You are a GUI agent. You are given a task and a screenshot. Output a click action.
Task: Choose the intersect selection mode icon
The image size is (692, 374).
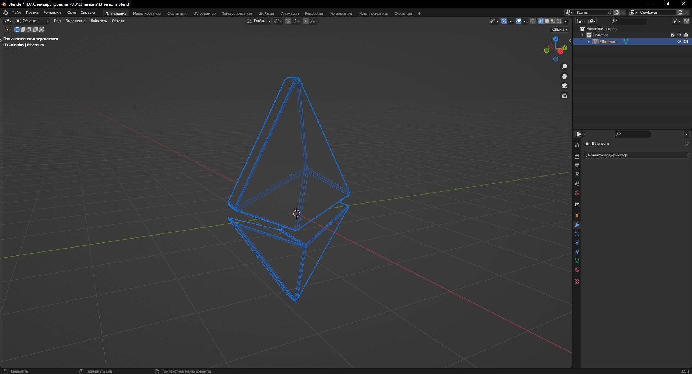pos(41,30)
